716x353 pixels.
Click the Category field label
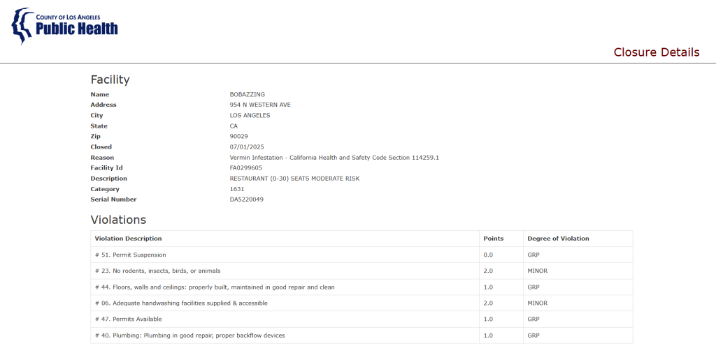(x=105, y=189)
